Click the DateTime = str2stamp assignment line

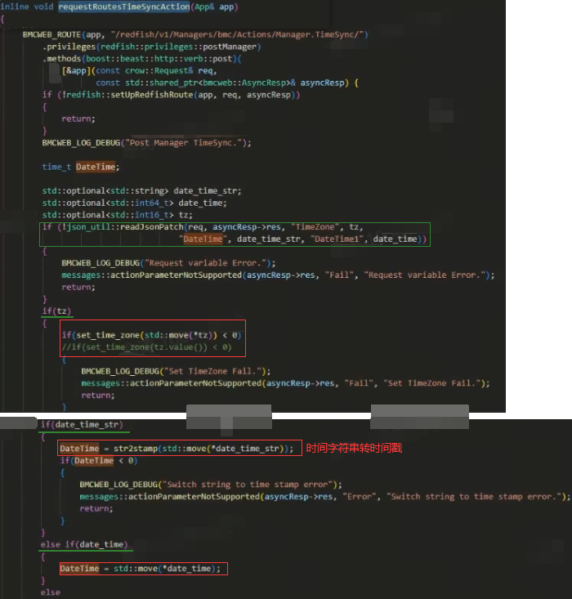[177, 449]
